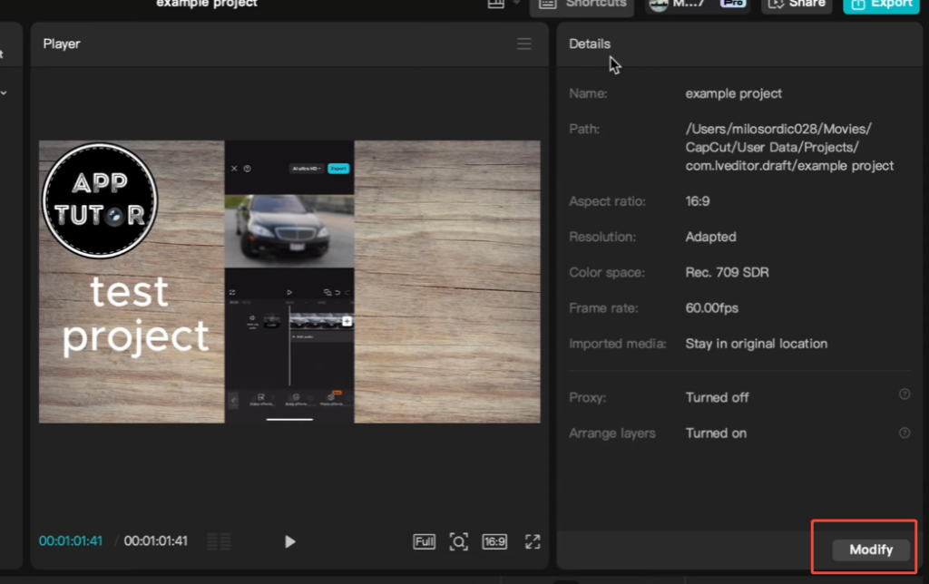Click the blue current timecode field

[71, 541]
